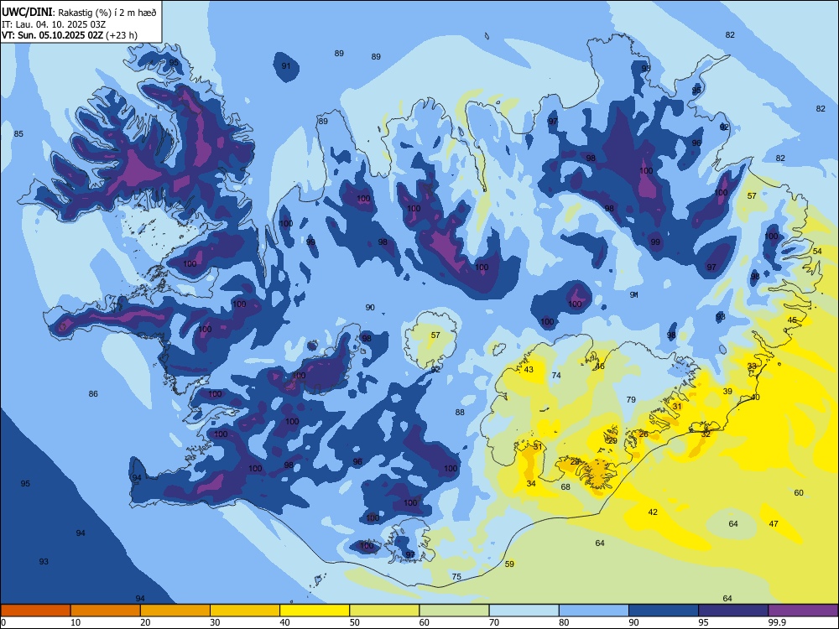Viewport: 839px width, 629px height.
Task: Click the map value '34'
Action: click(531, 484)
